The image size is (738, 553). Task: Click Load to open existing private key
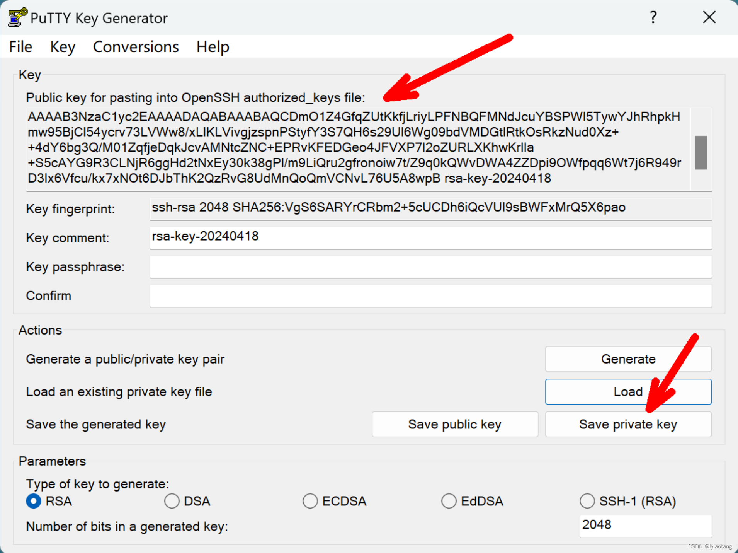tap(628, 392)
